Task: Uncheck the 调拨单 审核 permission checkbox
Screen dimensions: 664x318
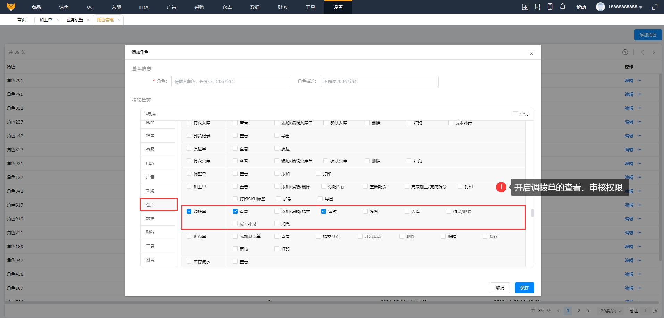Action: point(324,211)
